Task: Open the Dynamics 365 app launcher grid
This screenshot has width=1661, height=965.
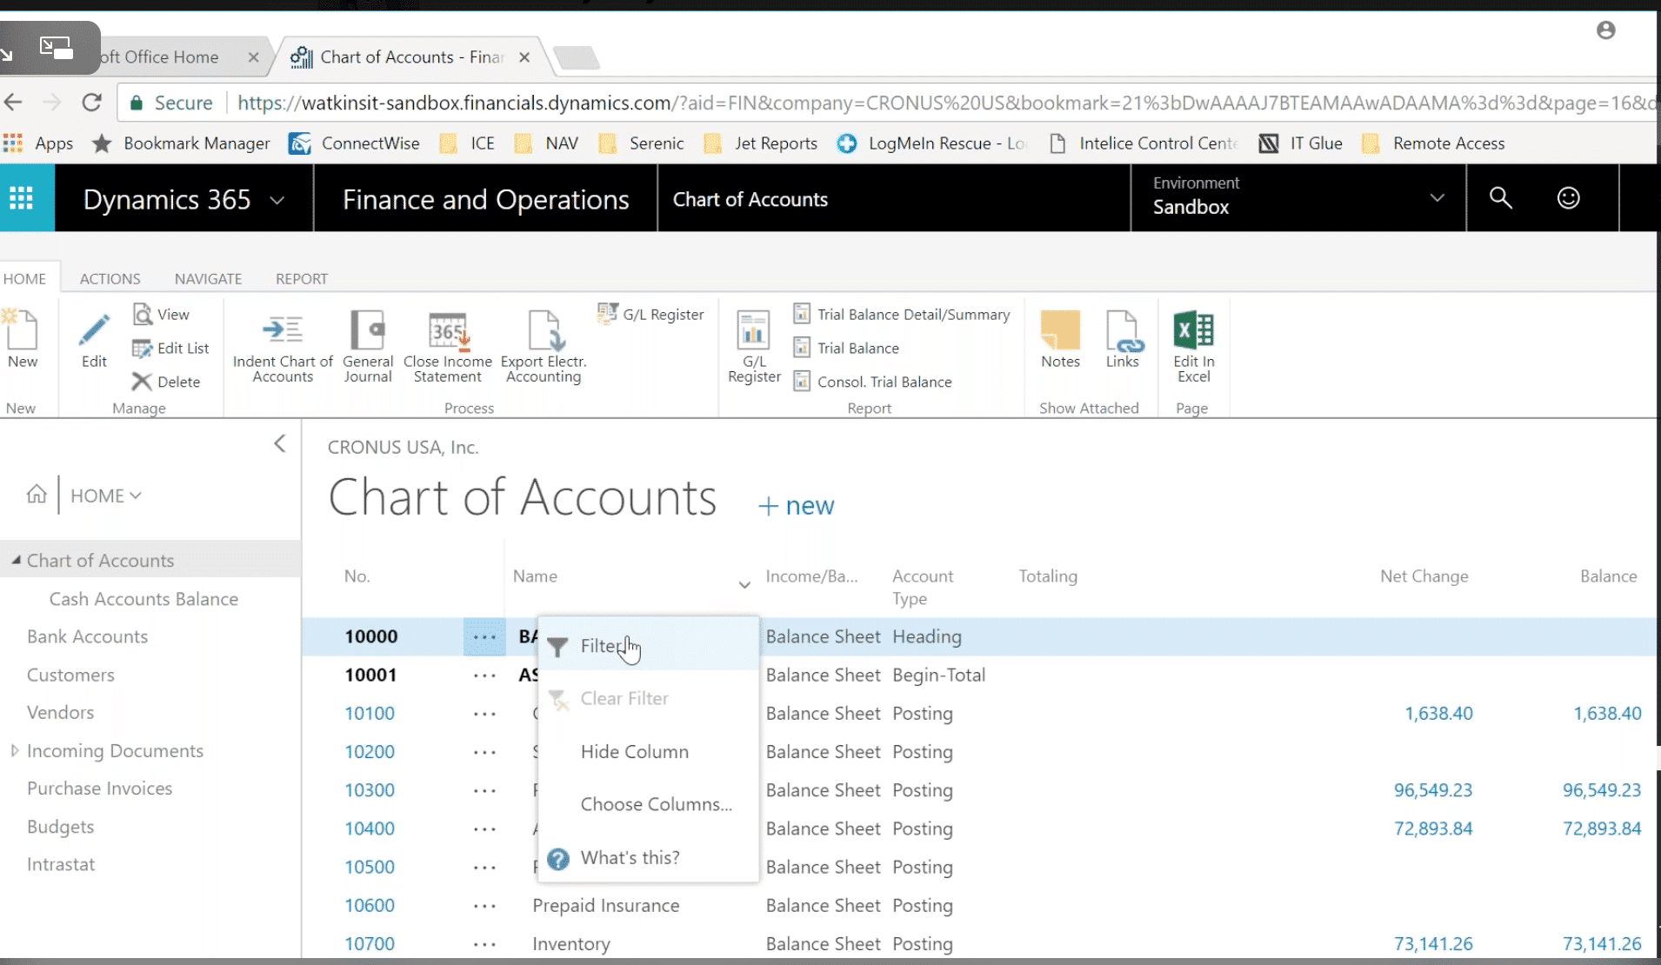Action: 22,198
